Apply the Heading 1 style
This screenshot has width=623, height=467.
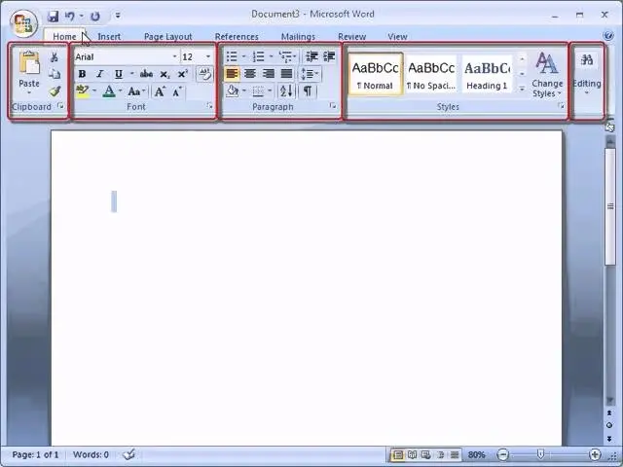coord(487,74)
